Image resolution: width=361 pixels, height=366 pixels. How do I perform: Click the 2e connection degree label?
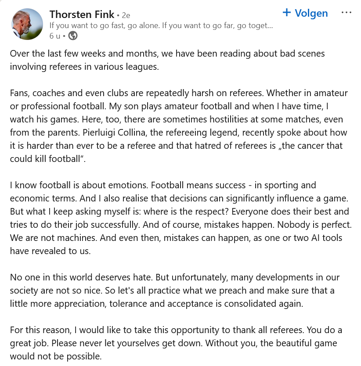[x=126, y=15]
